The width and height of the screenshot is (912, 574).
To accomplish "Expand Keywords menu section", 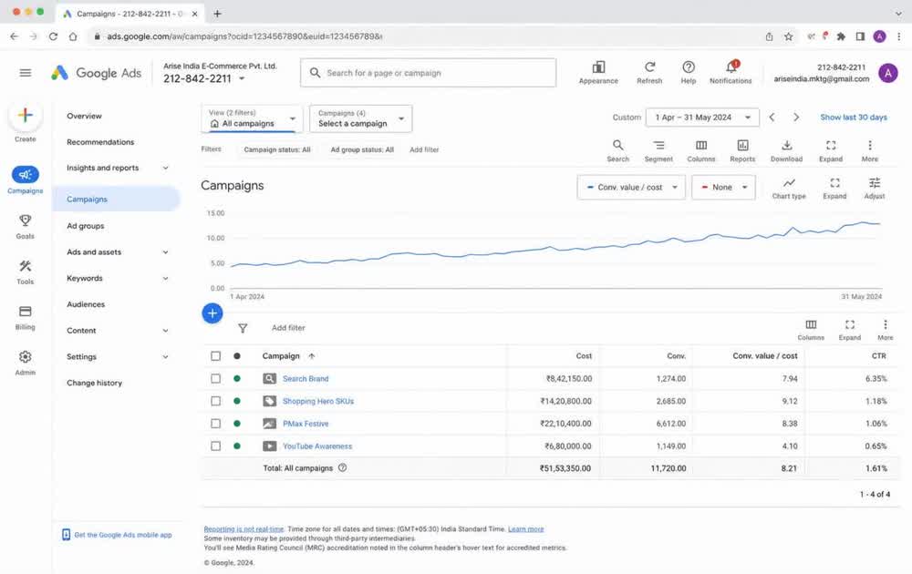I will [165, 278].
